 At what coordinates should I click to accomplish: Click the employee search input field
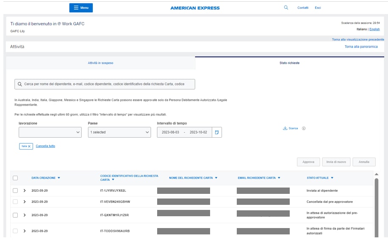tap(105, 84)
